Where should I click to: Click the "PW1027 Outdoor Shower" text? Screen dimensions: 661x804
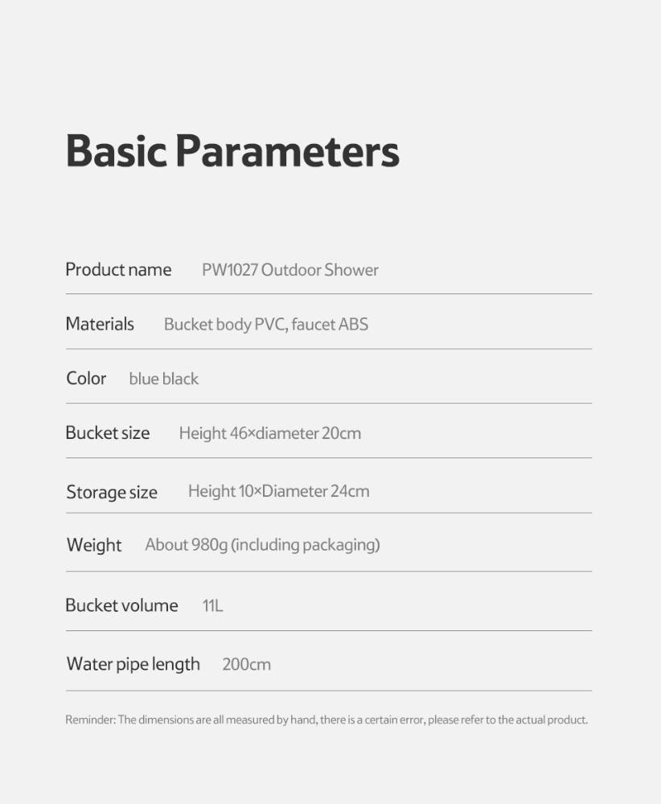click(x=289, y=270)
